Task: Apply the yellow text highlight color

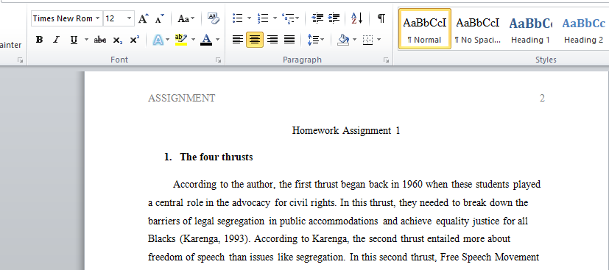Action: point(181,40)
